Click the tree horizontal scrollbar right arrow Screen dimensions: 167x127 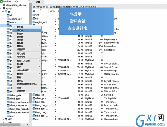coord(27,125)
